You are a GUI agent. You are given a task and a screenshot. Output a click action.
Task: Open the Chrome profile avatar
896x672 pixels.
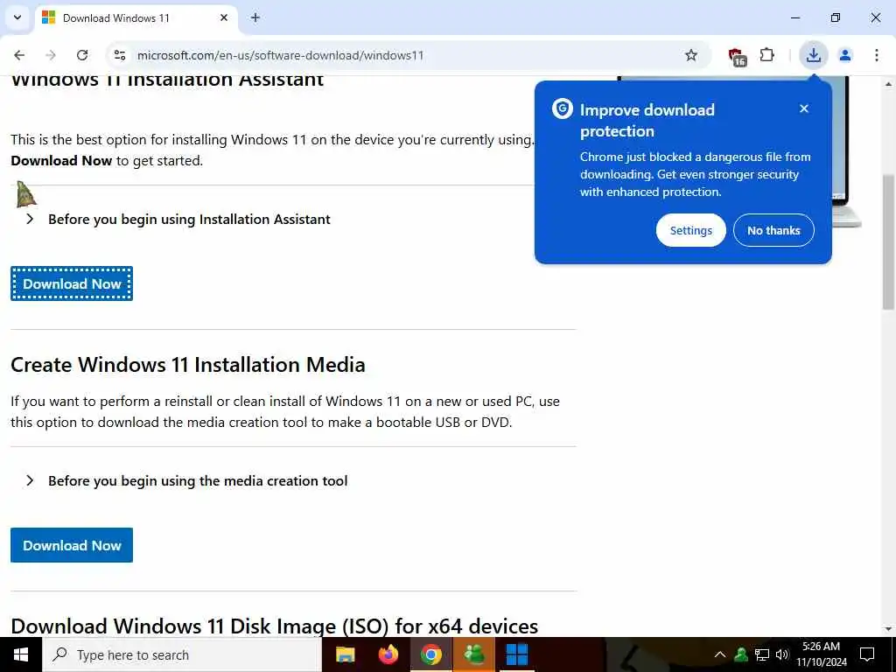pyautogui.click(x=845, y=55)
